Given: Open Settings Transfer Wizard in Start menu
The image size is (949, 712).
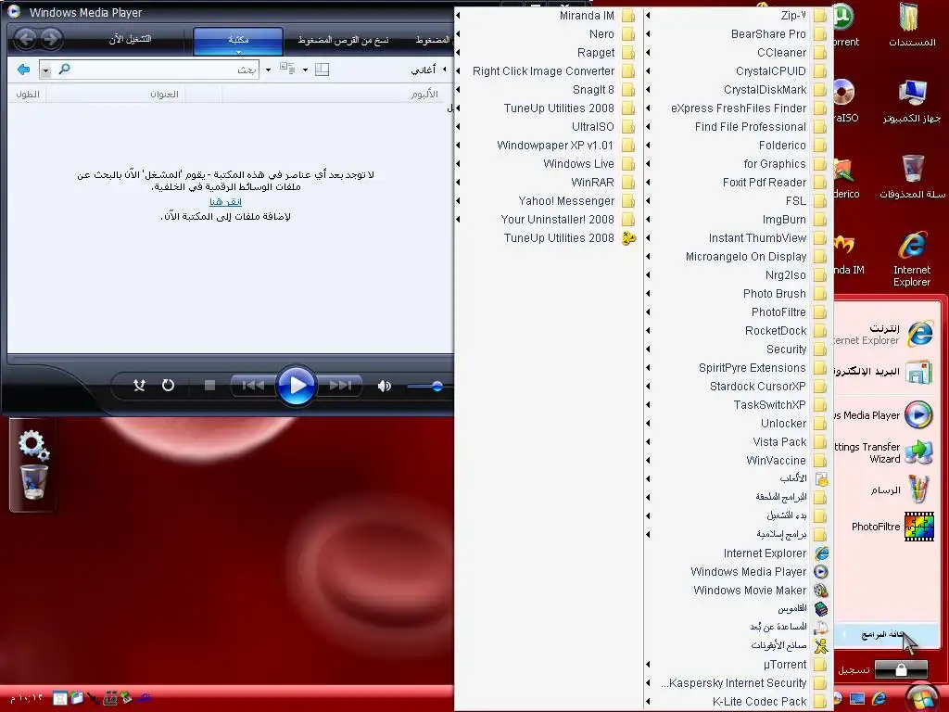Looking at the screenshot, I should point(885,452).
